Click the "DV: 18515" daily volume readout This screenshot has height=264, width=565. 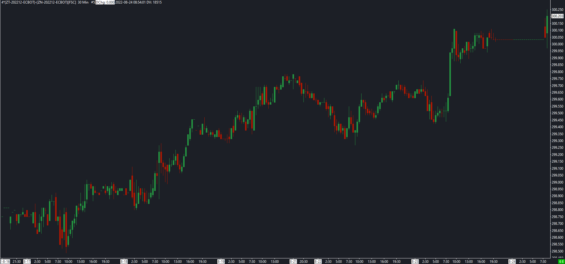click(x=154, y=2)
